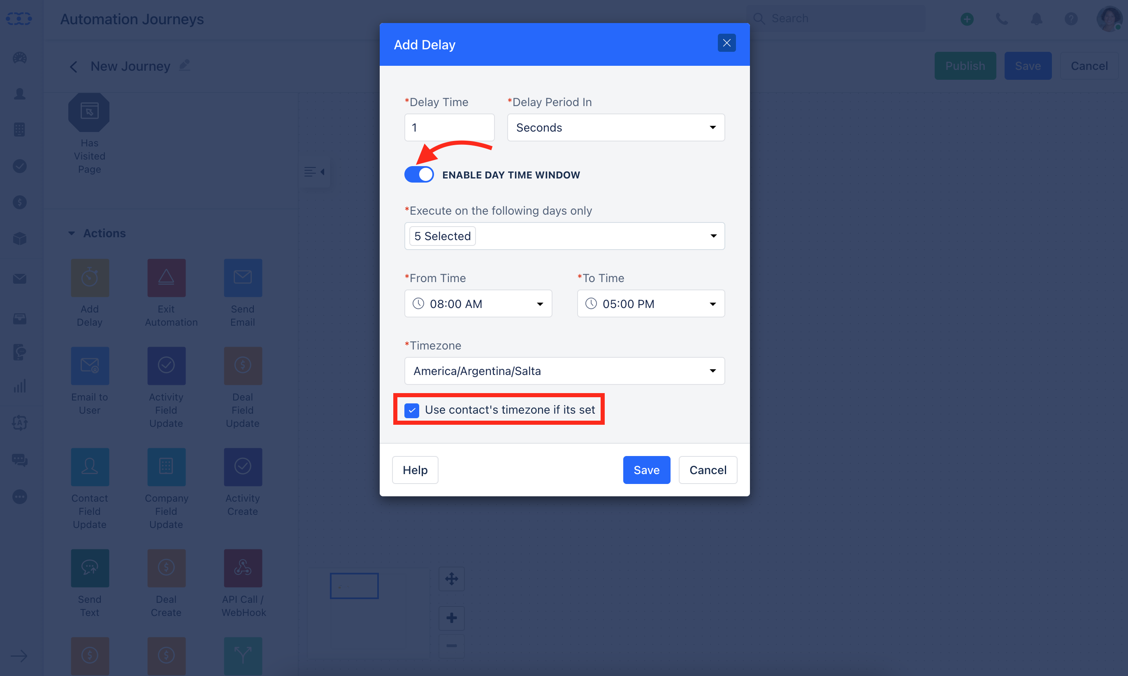Open the Email envelope sidebar icon
Viewport: 1128px width, 676px height.
pos(20,278)
